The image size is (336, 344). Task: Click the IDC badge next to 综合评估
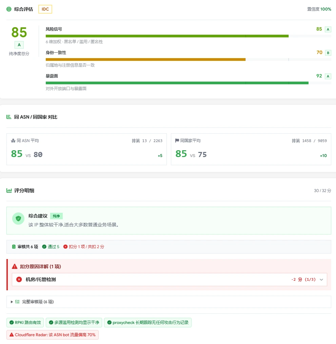[45, 9]
